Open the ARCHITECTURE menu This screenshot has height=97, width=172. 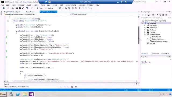click(x=71, y=5)
